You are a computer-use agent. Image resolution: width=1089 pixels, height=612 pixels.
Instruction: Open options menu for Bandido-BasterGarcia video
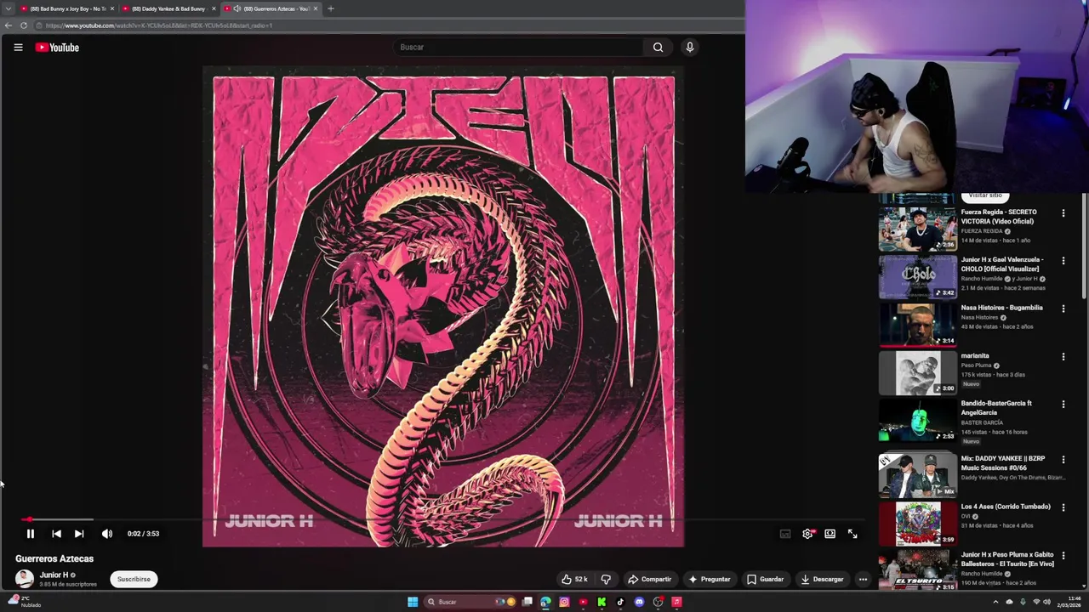1063,405
